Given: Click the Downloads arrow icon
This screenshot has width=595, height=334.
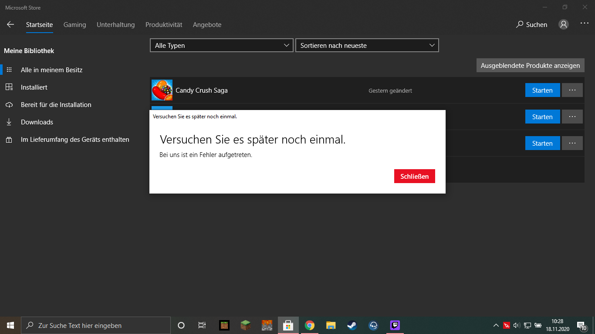Looking at the screenshot, I should (9, 122).
